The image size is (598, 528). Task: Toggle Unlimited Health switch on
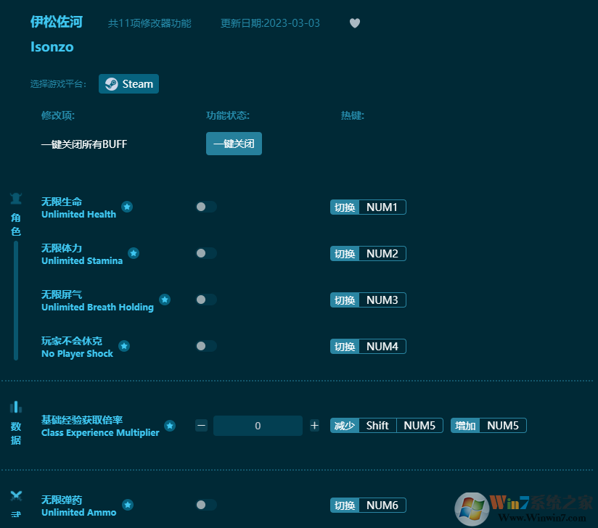coord(206,207)
